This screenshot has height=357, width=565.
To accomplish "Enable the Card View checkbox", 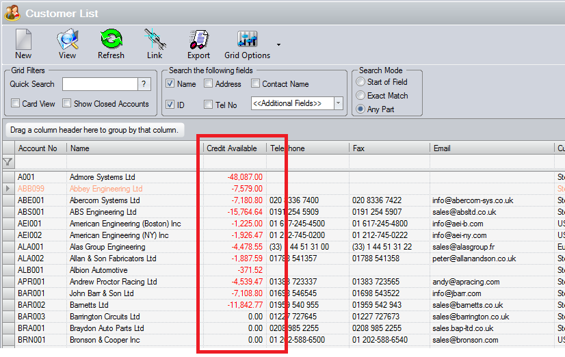I will point(16,104).
